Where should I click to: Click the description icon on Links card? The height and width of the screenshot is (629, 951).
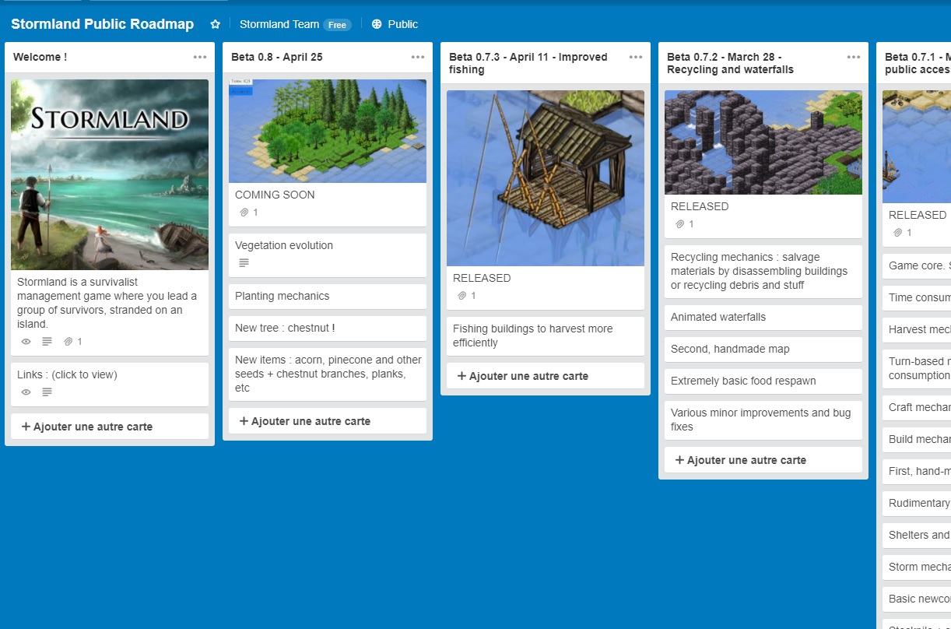click(47, 392)
